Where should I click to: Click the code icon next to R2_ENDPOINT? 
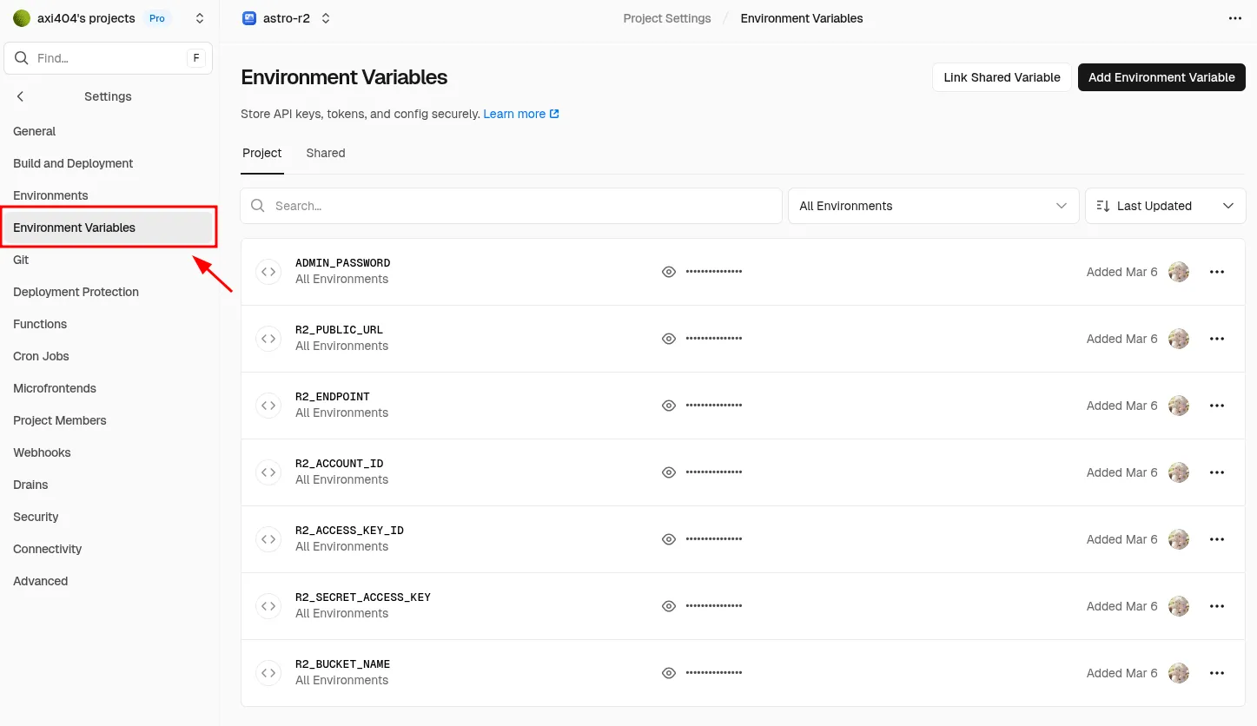click(268, 406)
